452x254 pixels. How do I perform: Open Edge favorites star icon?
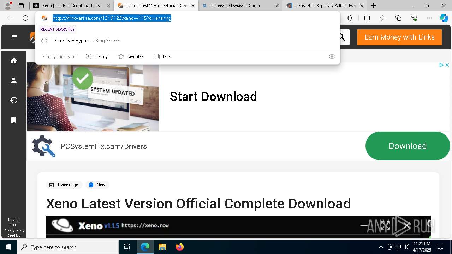point(383,18)
